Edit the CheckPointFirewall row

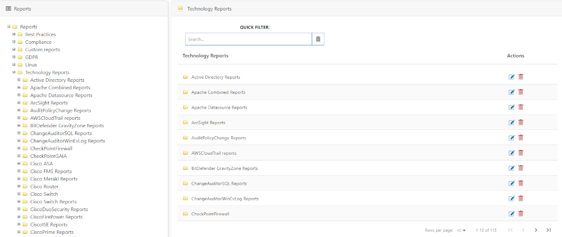(x=512, y=214)
